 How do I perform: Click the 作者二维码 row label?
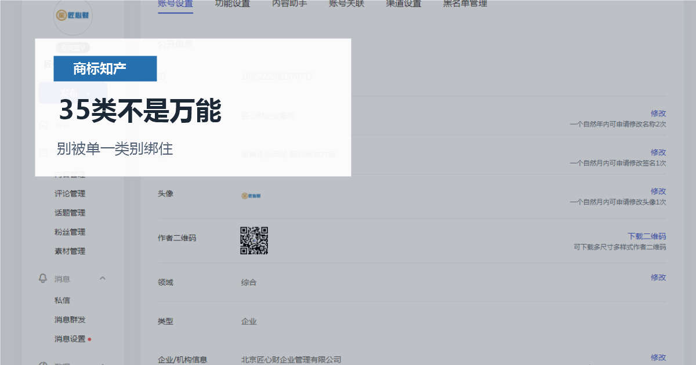[x=177, y=238]
